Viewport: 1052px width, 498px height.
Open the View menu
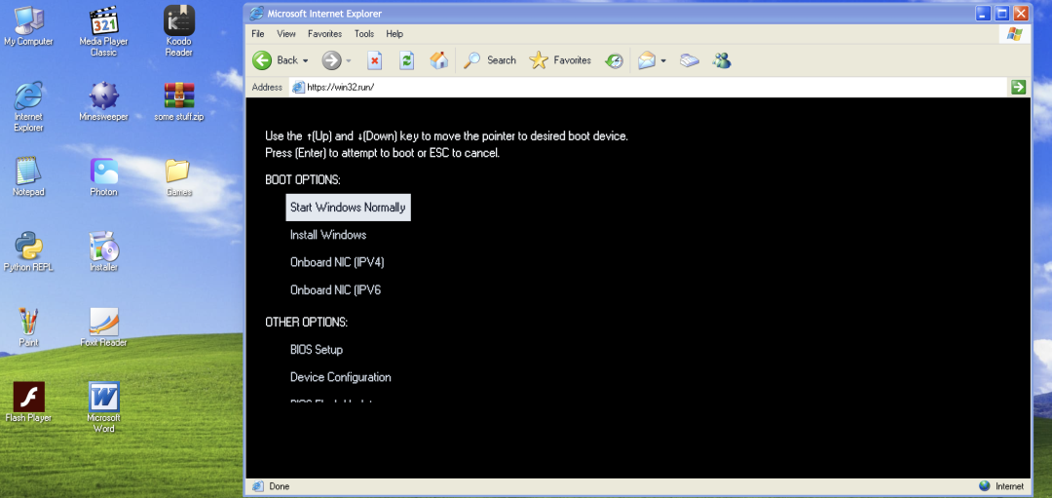pos(285,33)
